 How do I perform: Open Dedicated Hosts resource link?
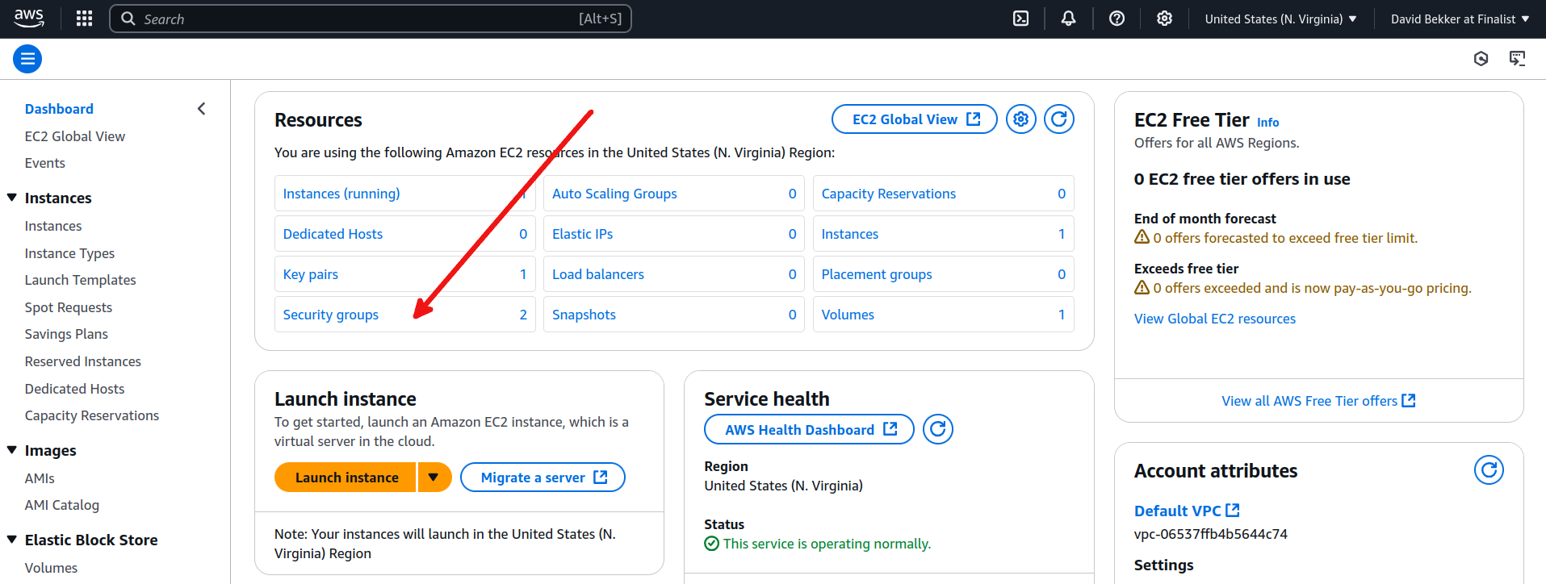click(x=333, y=234)
